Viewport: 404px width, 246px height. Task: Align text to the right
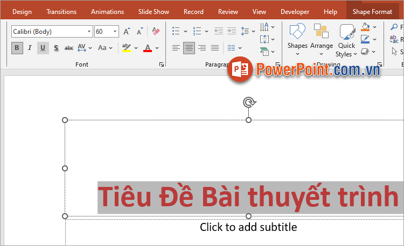pyautogui.click(x=202, y=48)
